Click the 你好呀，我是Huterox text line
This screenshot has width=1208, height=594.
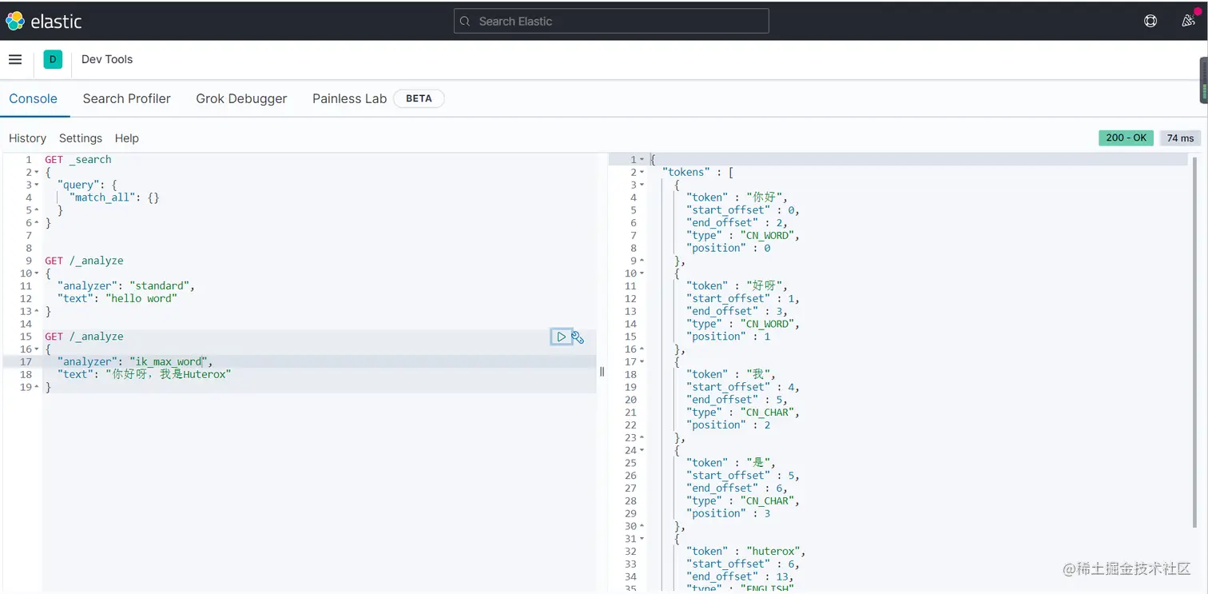[x=144, y=374]
